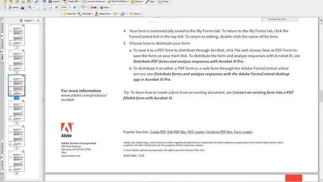Follow the Form creator link
Screen dimensions: 323x182
tap(243, 132)
